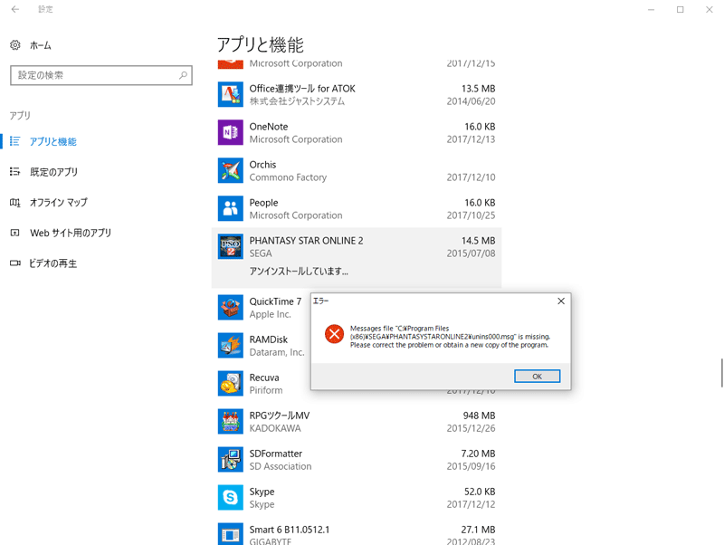Click the 既定のアプリ sidebar icon
Viewport: 724px width, 545px height.
(x=14, y=171)
